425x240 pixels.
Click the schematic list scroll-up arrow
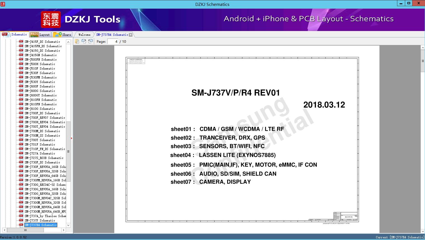point(68,42)
